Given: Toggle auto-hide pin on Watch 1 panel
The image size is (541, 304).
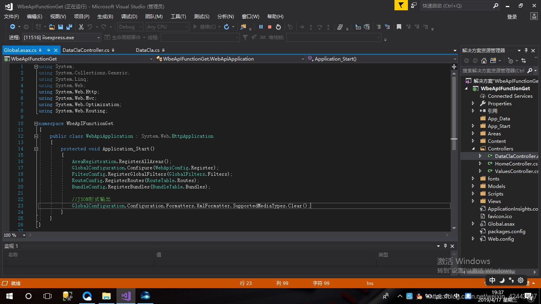Looking at the screenshot, I should click(x=446, y=246).
